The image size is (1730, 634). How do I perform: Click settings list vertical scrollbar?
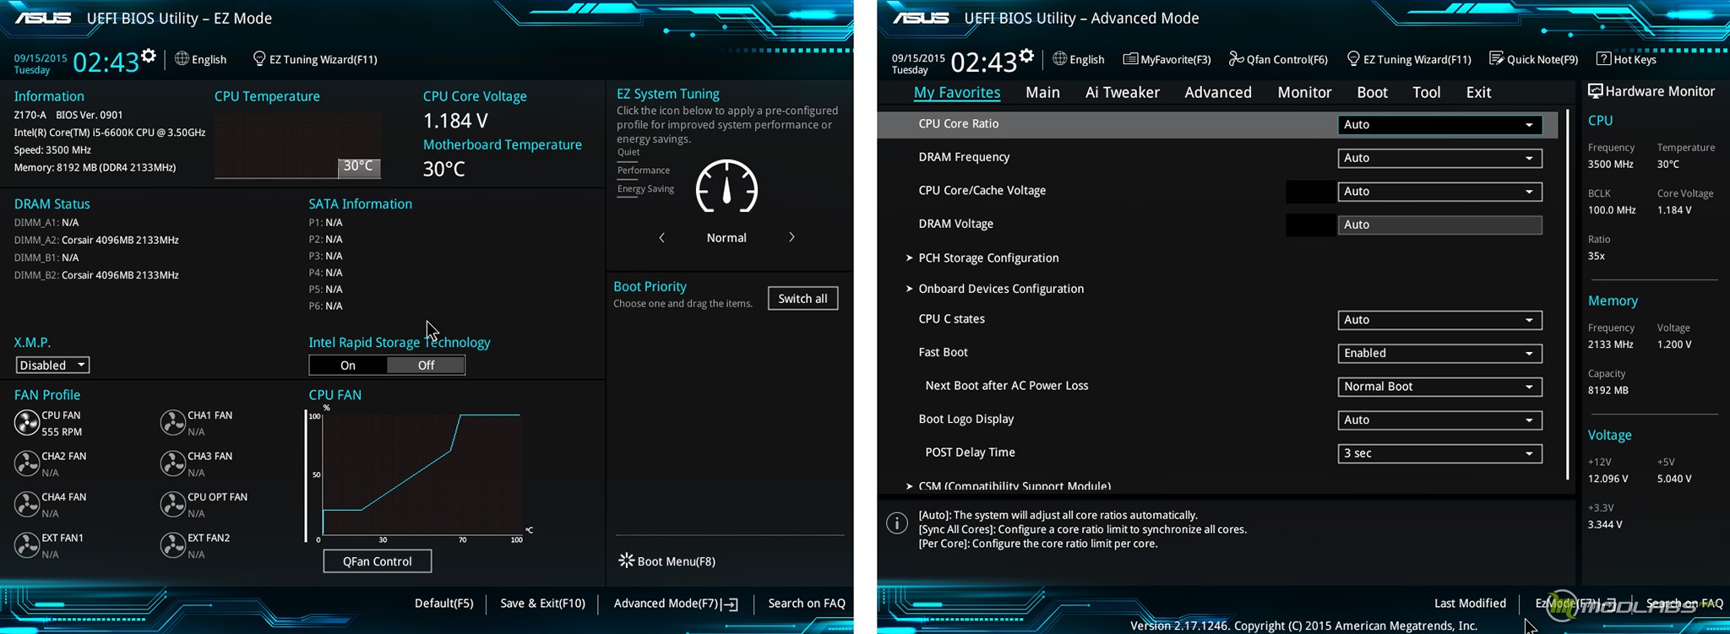pos(1568,295)
